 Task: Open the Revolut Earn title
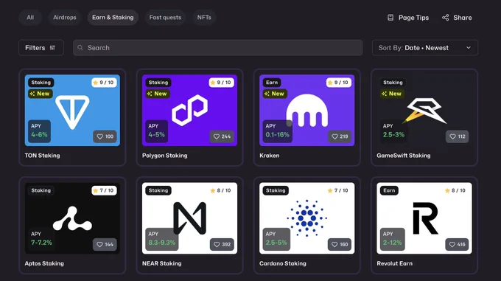pos(395,264)
